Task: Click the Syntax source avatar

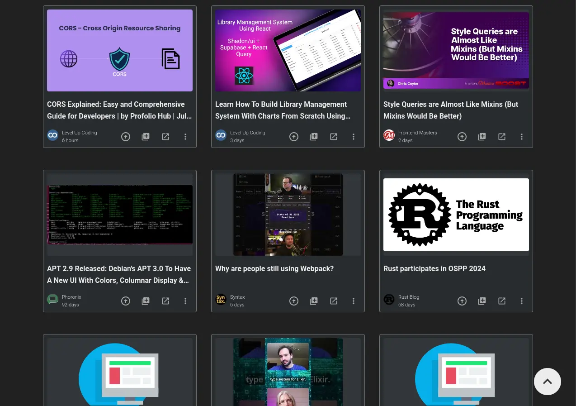Action: pos(221,299)
